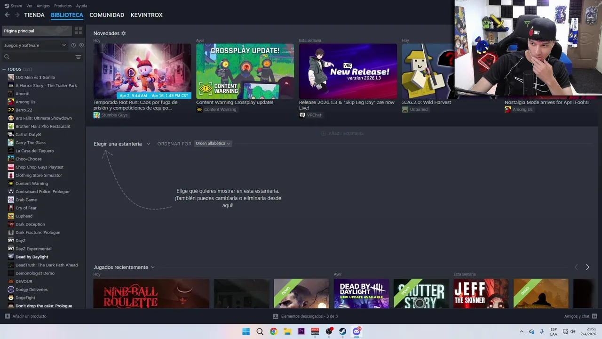This screenshot has width=602, height=339.
Task: Open downloads icon in bottom bar
Action: tap(276, 316)
